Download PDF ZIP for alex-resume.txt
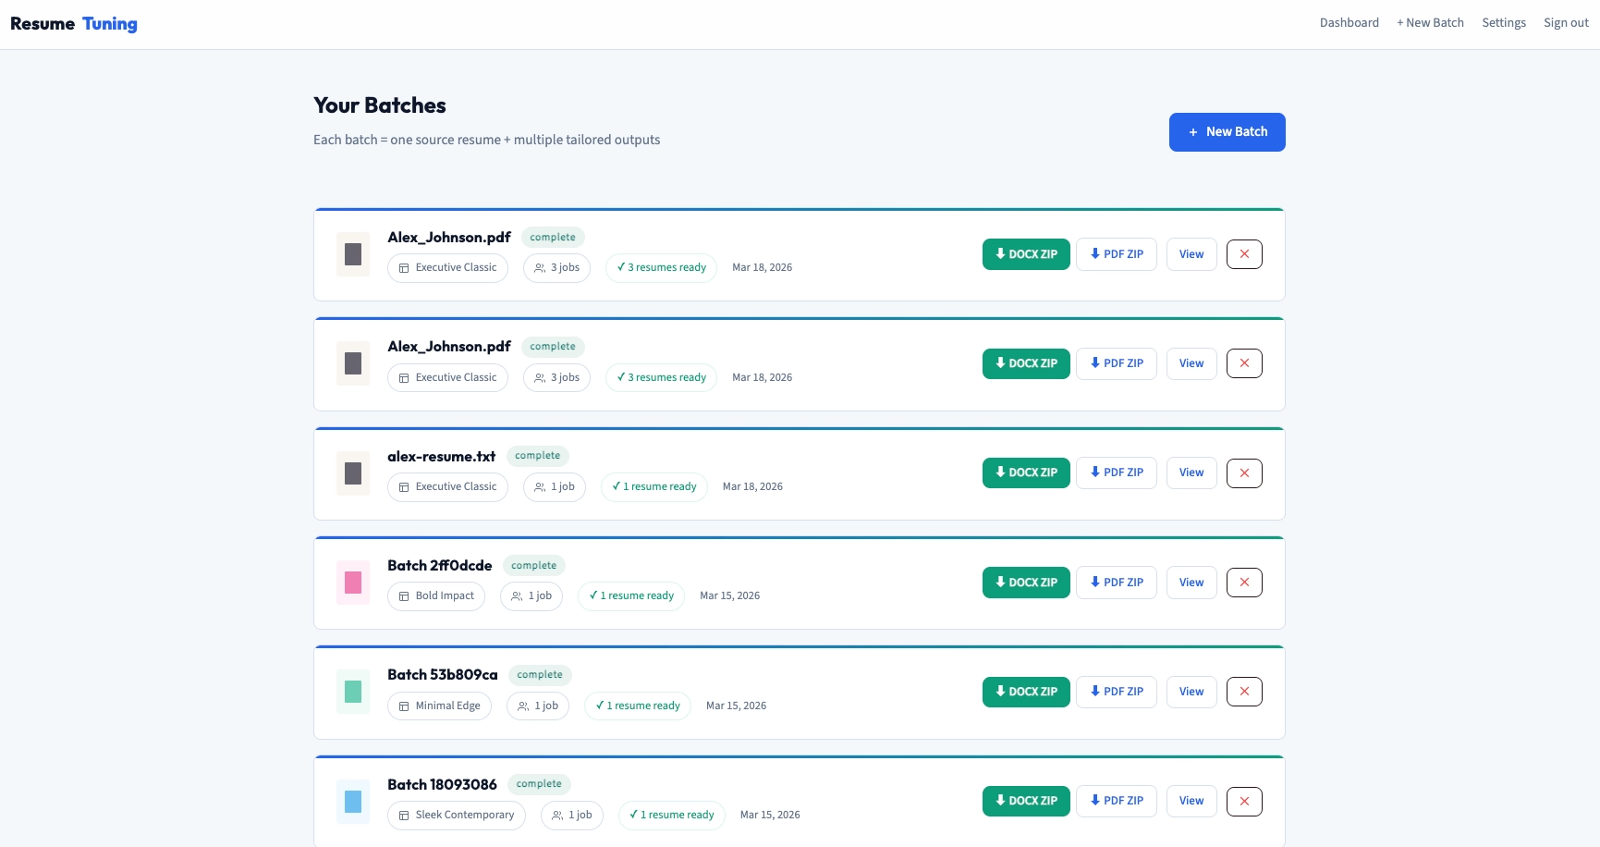 tap(1116, 473)
